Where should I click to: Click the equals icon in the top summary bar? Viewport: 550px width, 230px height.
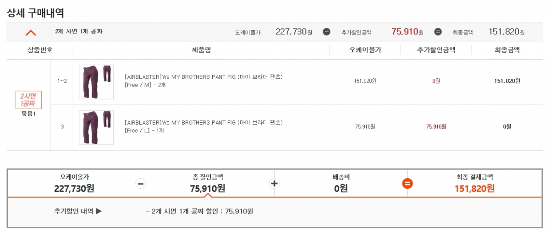[438, 32]
